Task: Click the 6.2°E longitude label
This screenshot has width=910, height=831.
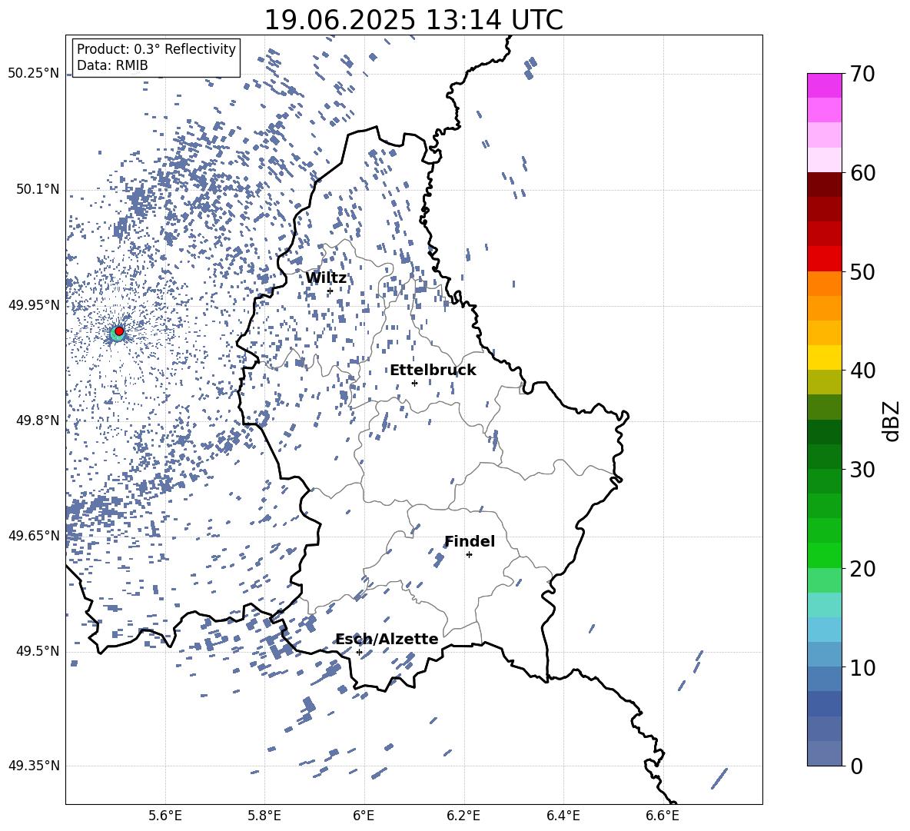Action: coord(463,816)
